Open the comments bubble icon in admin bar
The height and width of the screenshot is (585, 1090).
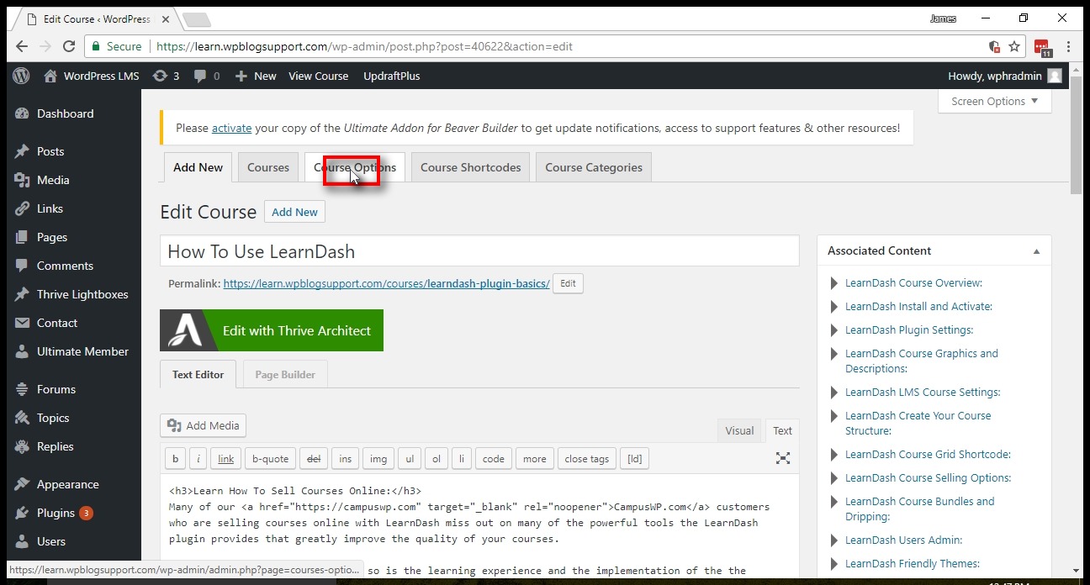200,76
